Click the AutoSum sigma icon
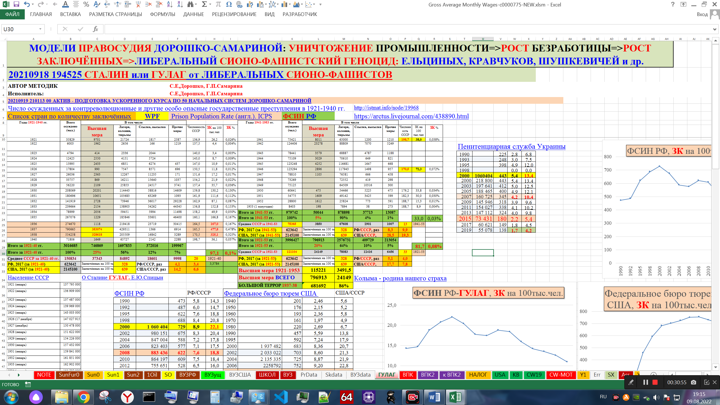Viewport: 720px width, 405px height. pos(204,4)
